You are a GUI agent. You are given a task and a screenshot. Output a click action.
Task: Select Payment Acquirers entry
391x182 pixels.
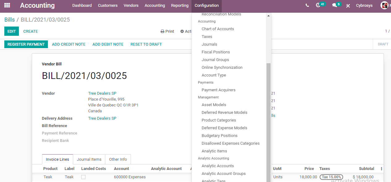pos(219,90)
